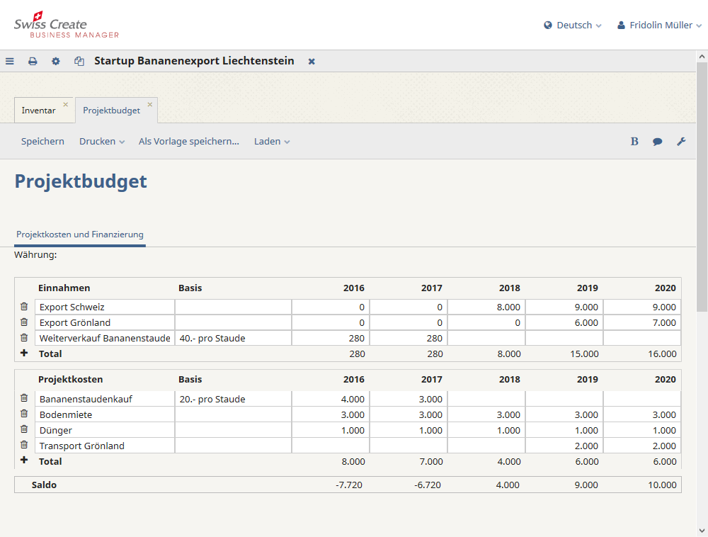Screen dimensions: 708x537
Task: Switch to the Inventar tab
Action: point(38,111)
